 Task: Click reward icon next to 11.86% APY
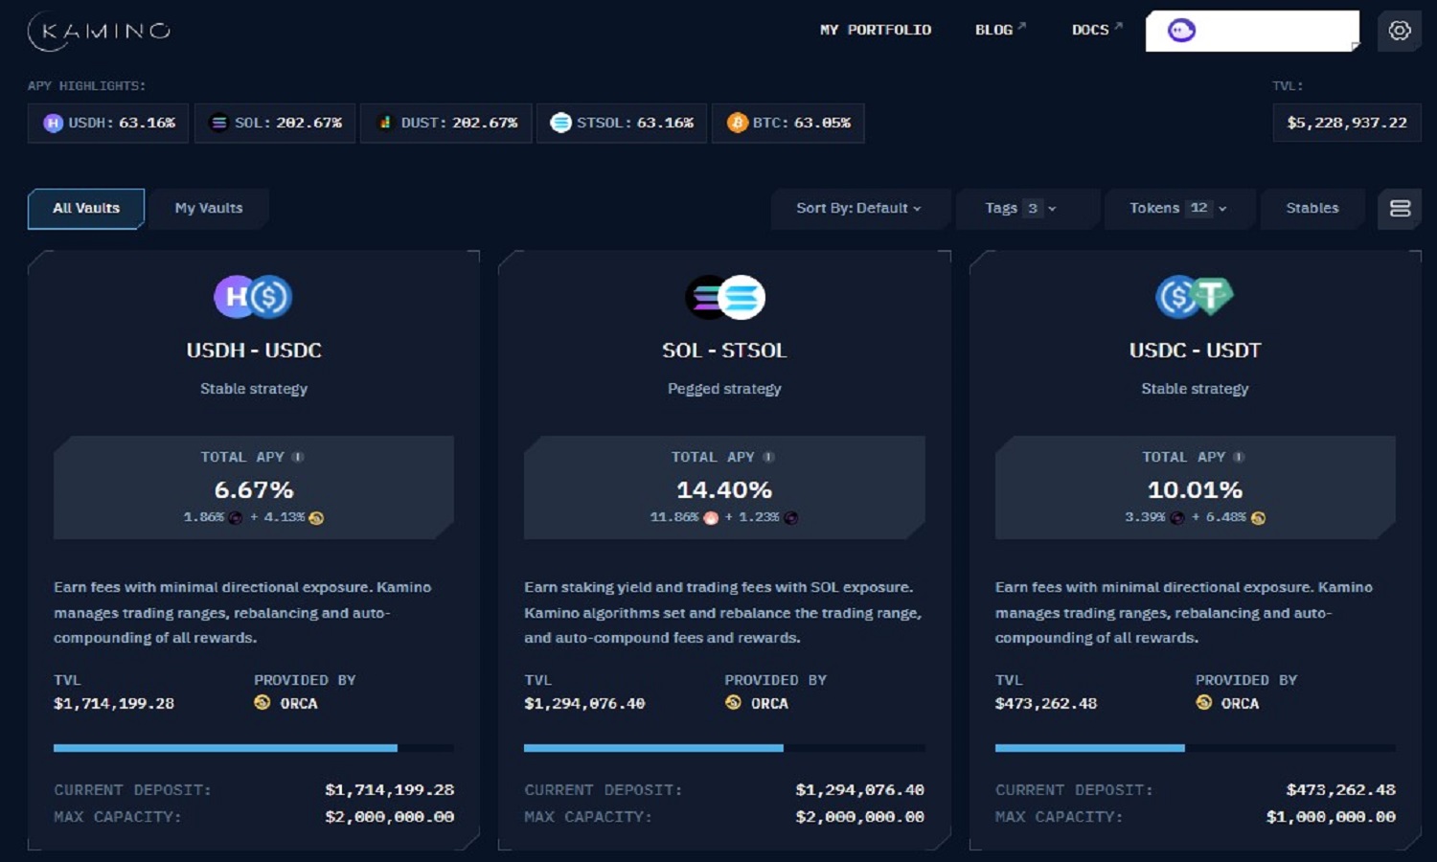pos(711,518)
